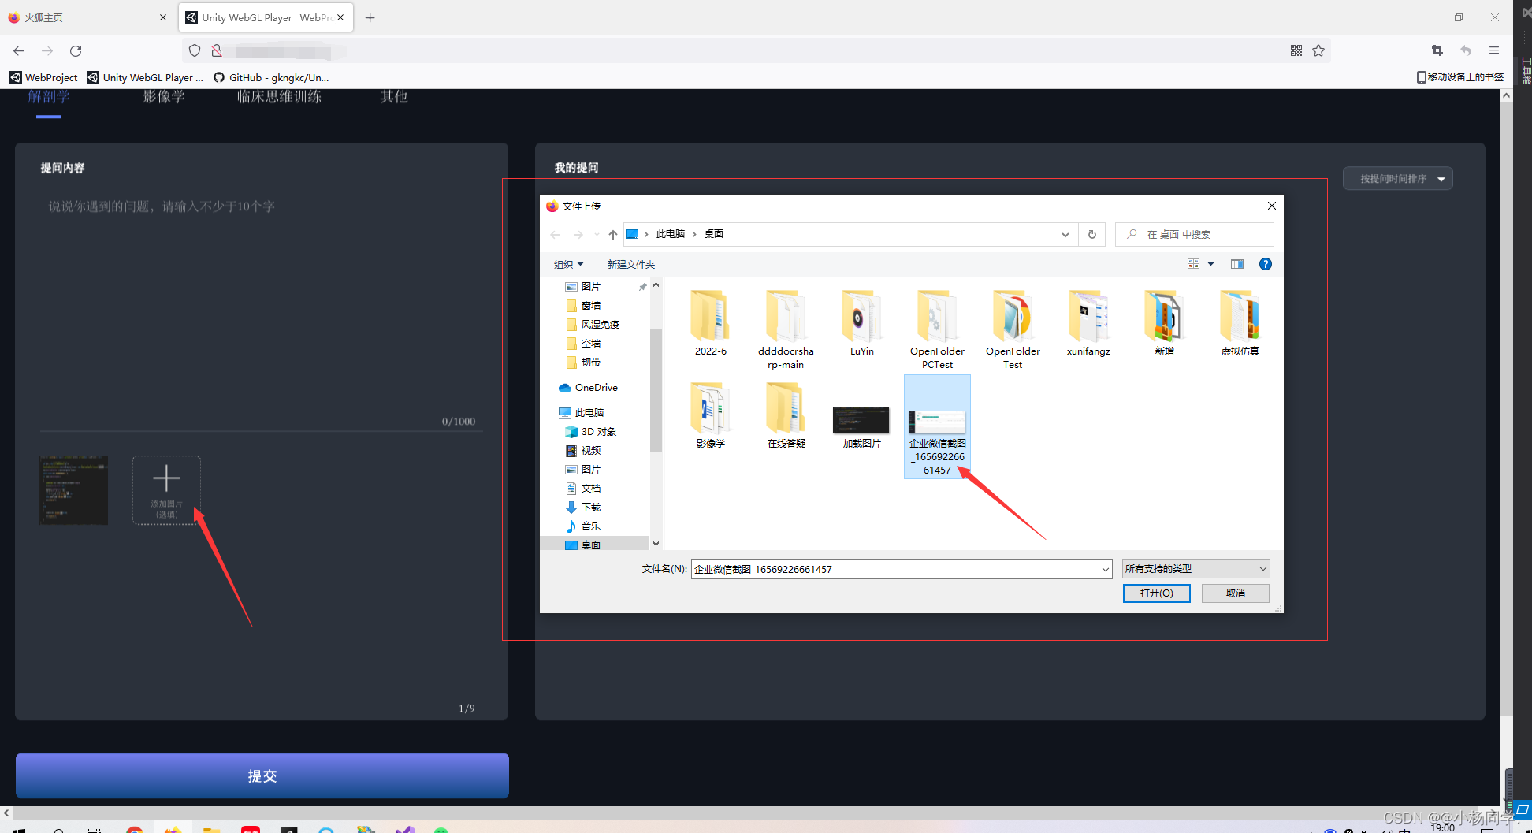Select 3D 对象 in navigation tree

pos(598,431)
